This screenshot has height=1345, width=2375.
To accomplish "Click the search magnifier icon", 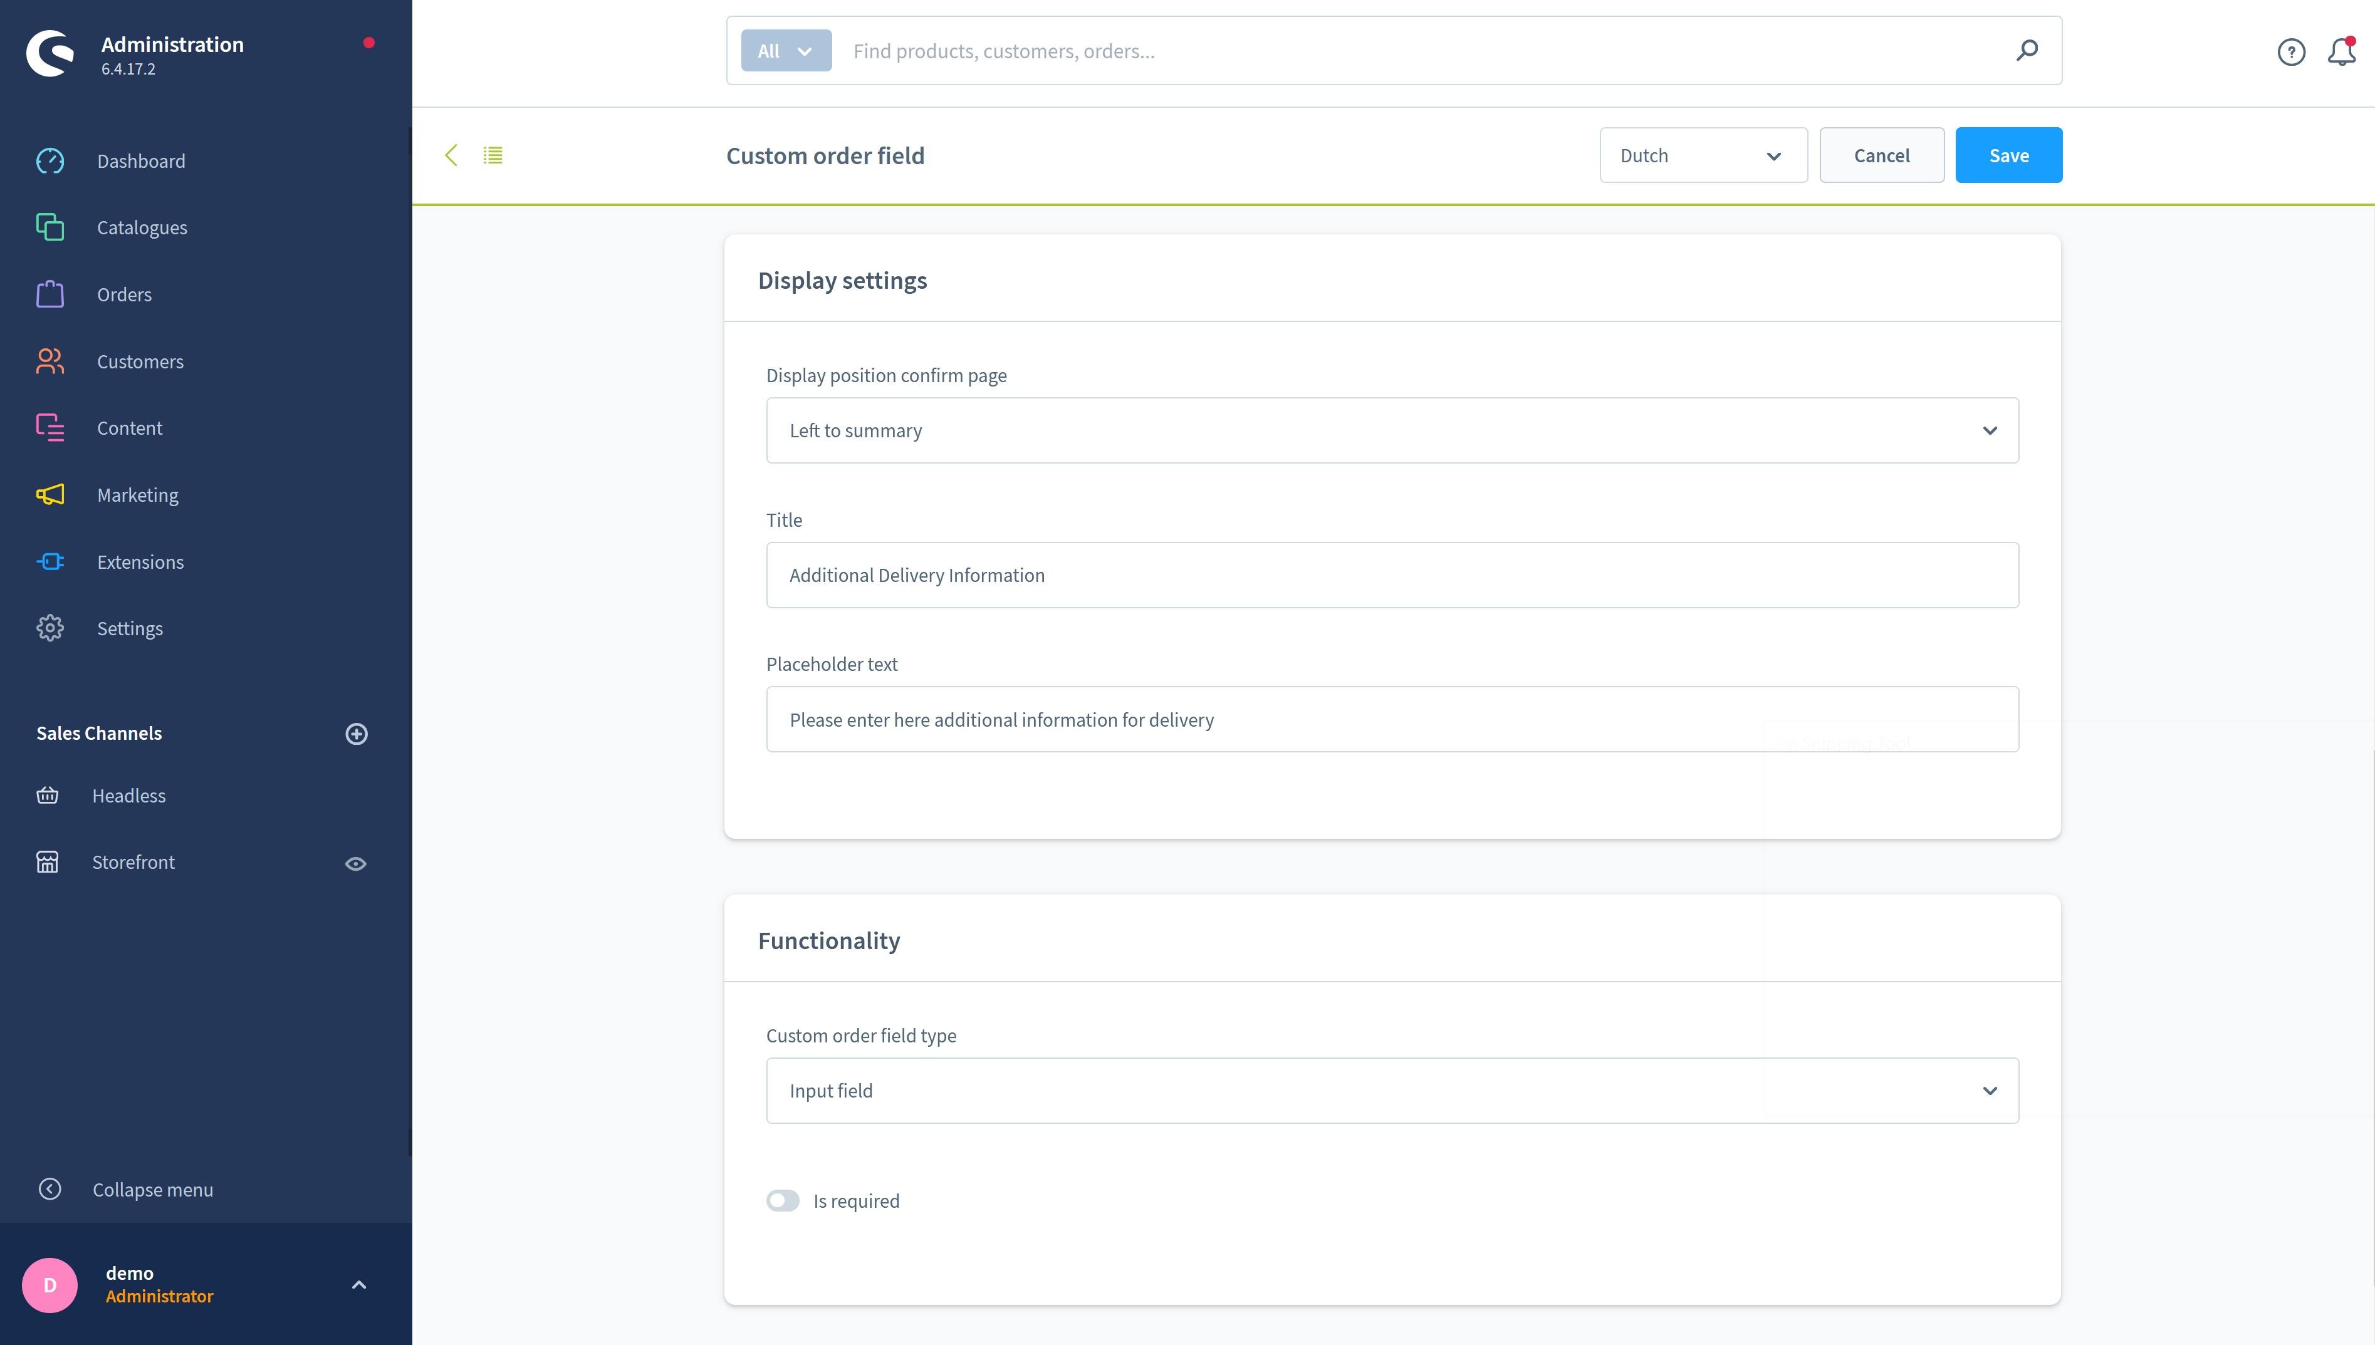I will point(2027,50).
